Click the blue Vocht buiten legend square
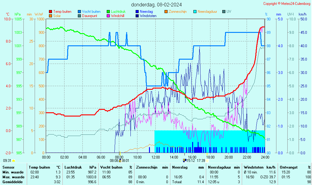Image resolution: width=312 pixels, height=185 pixels. tap(79, 12)
